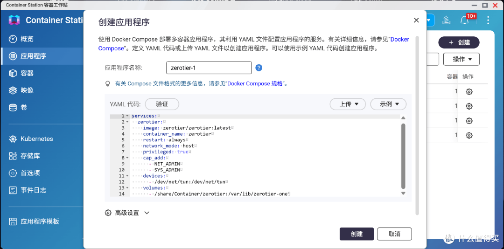
Task: Collapse the zerotier fold arrow on line 2
Action: (127, 122)
